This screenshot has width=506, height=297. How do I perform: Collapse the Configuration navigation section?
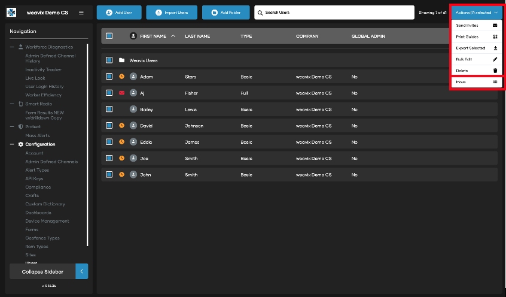click(x=12, y=144)
